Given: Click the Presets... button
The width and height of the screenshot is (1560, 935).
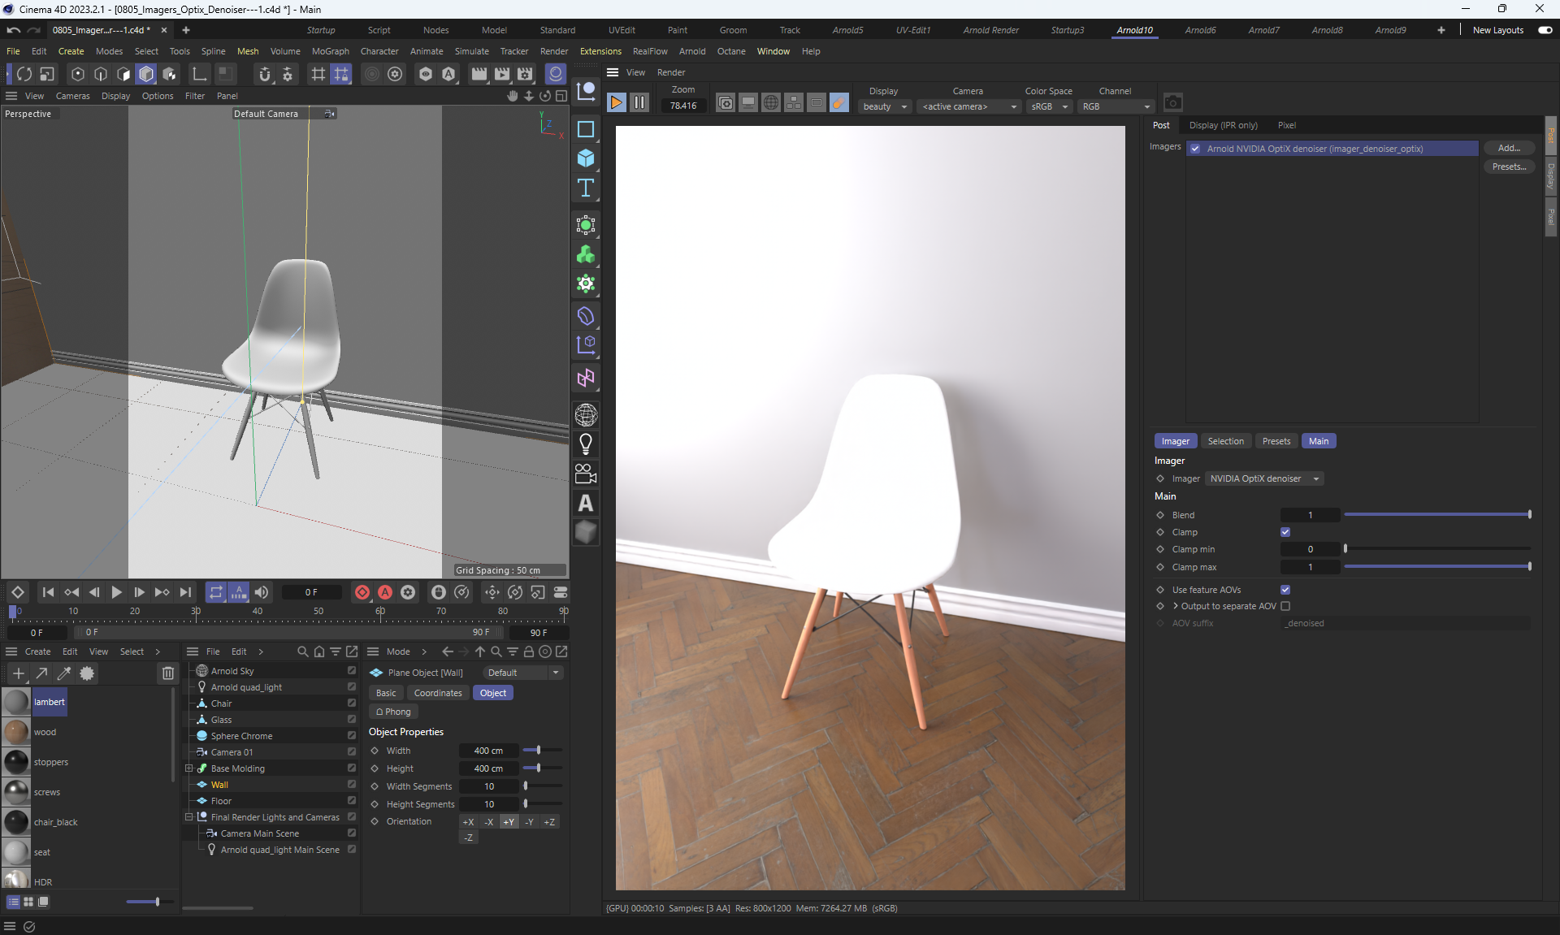Looking at the screenshot, I should click(x=1509, y=167).
